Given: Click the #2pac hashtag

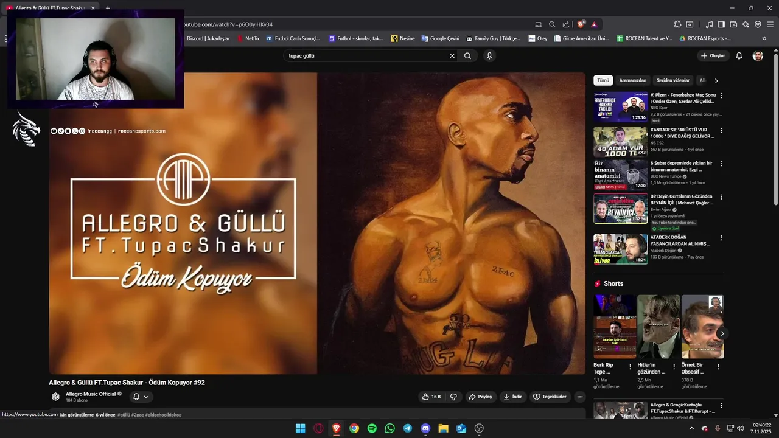Looking at the screenshot, I should pos(138,415).
